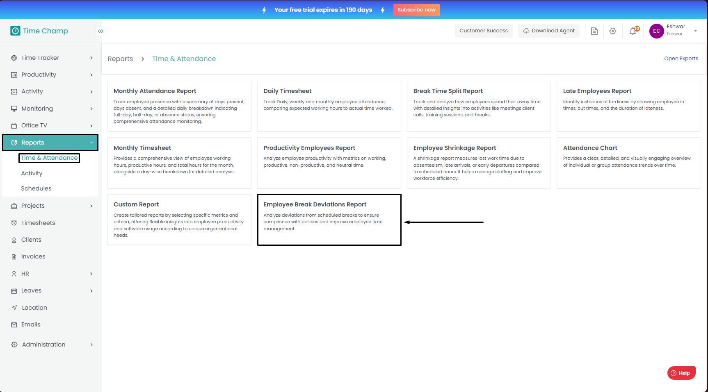Expand the HR menu chevron
Screen dimensions: 708x392
click(x=91, y=274)
